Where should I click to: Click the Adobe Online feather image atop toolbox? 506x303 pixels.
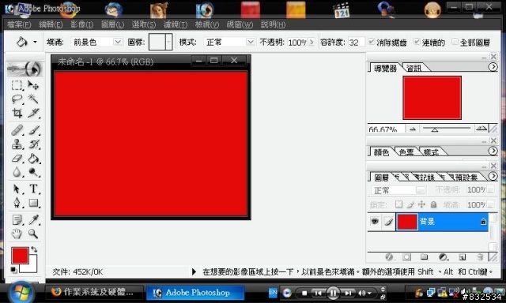25,69
